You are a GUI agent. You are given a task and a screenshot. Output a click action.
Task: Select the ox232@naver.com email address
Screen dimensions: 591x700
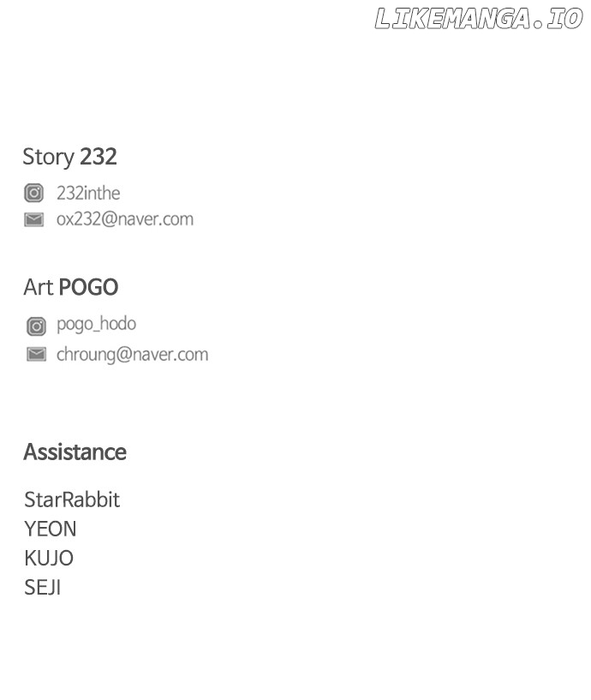pos(125,219)
